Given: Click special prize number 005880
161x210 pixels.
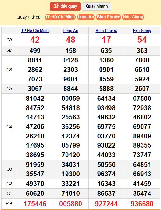Looking at the screenshot, I should click(x=71, y=204).
